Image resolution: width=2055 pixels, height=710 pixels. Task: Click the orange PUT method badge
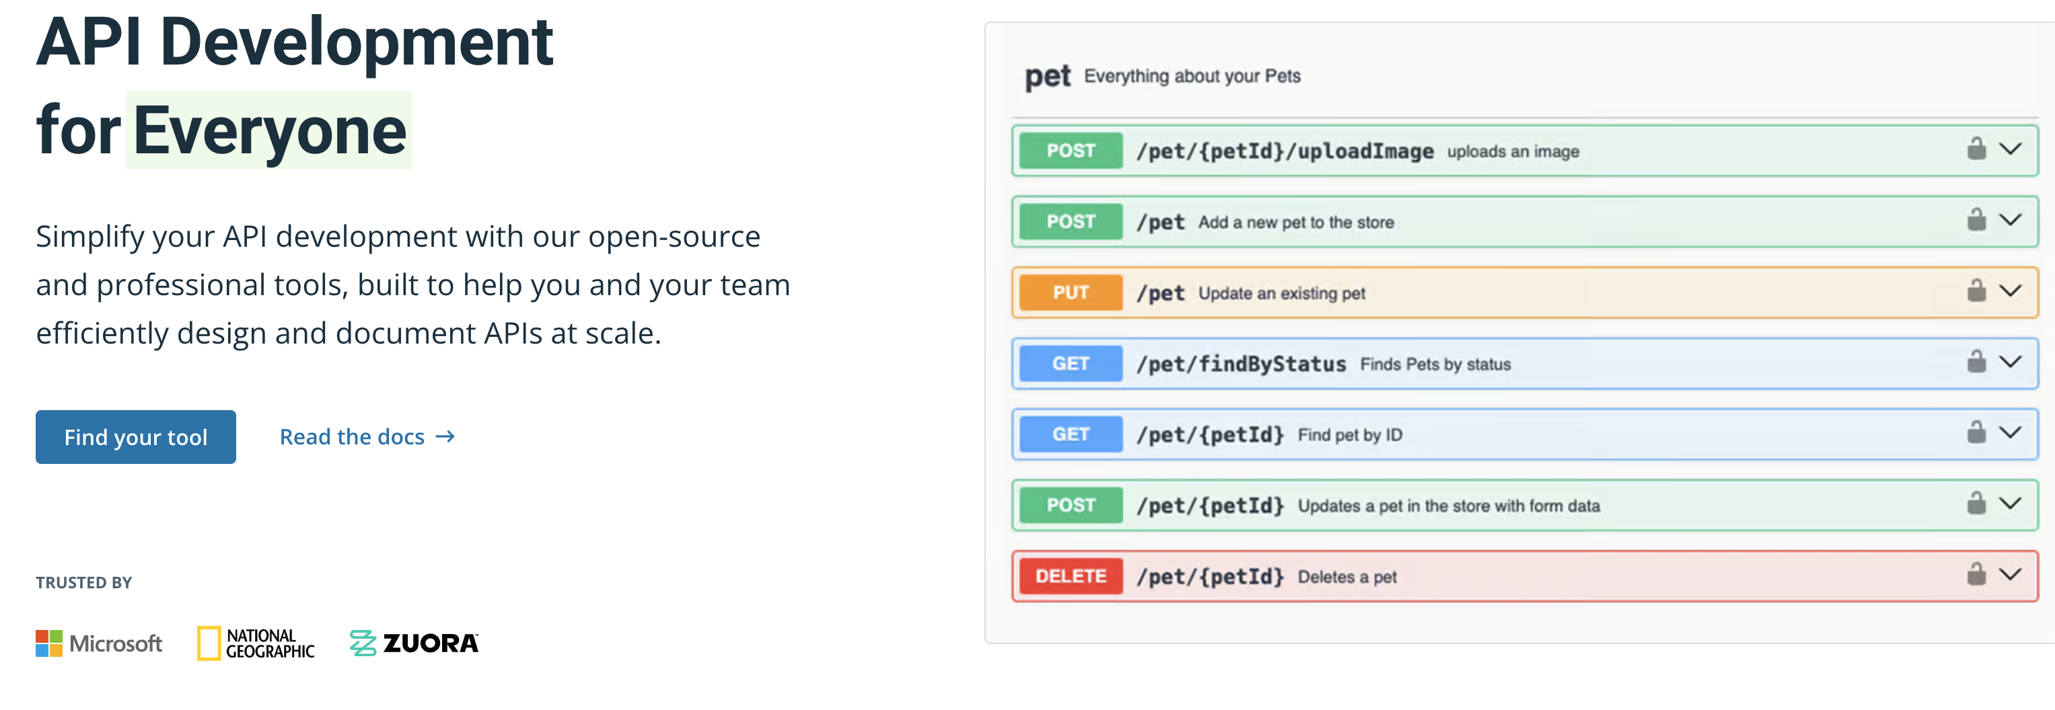(x=1070, y=292)
